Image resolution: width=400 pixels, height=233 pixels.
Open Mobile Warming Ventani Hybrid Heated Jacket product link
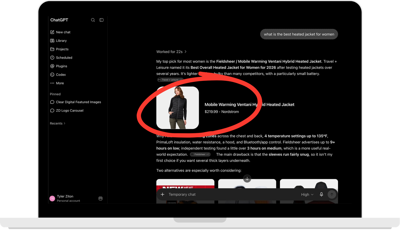[x=249, y=105]
